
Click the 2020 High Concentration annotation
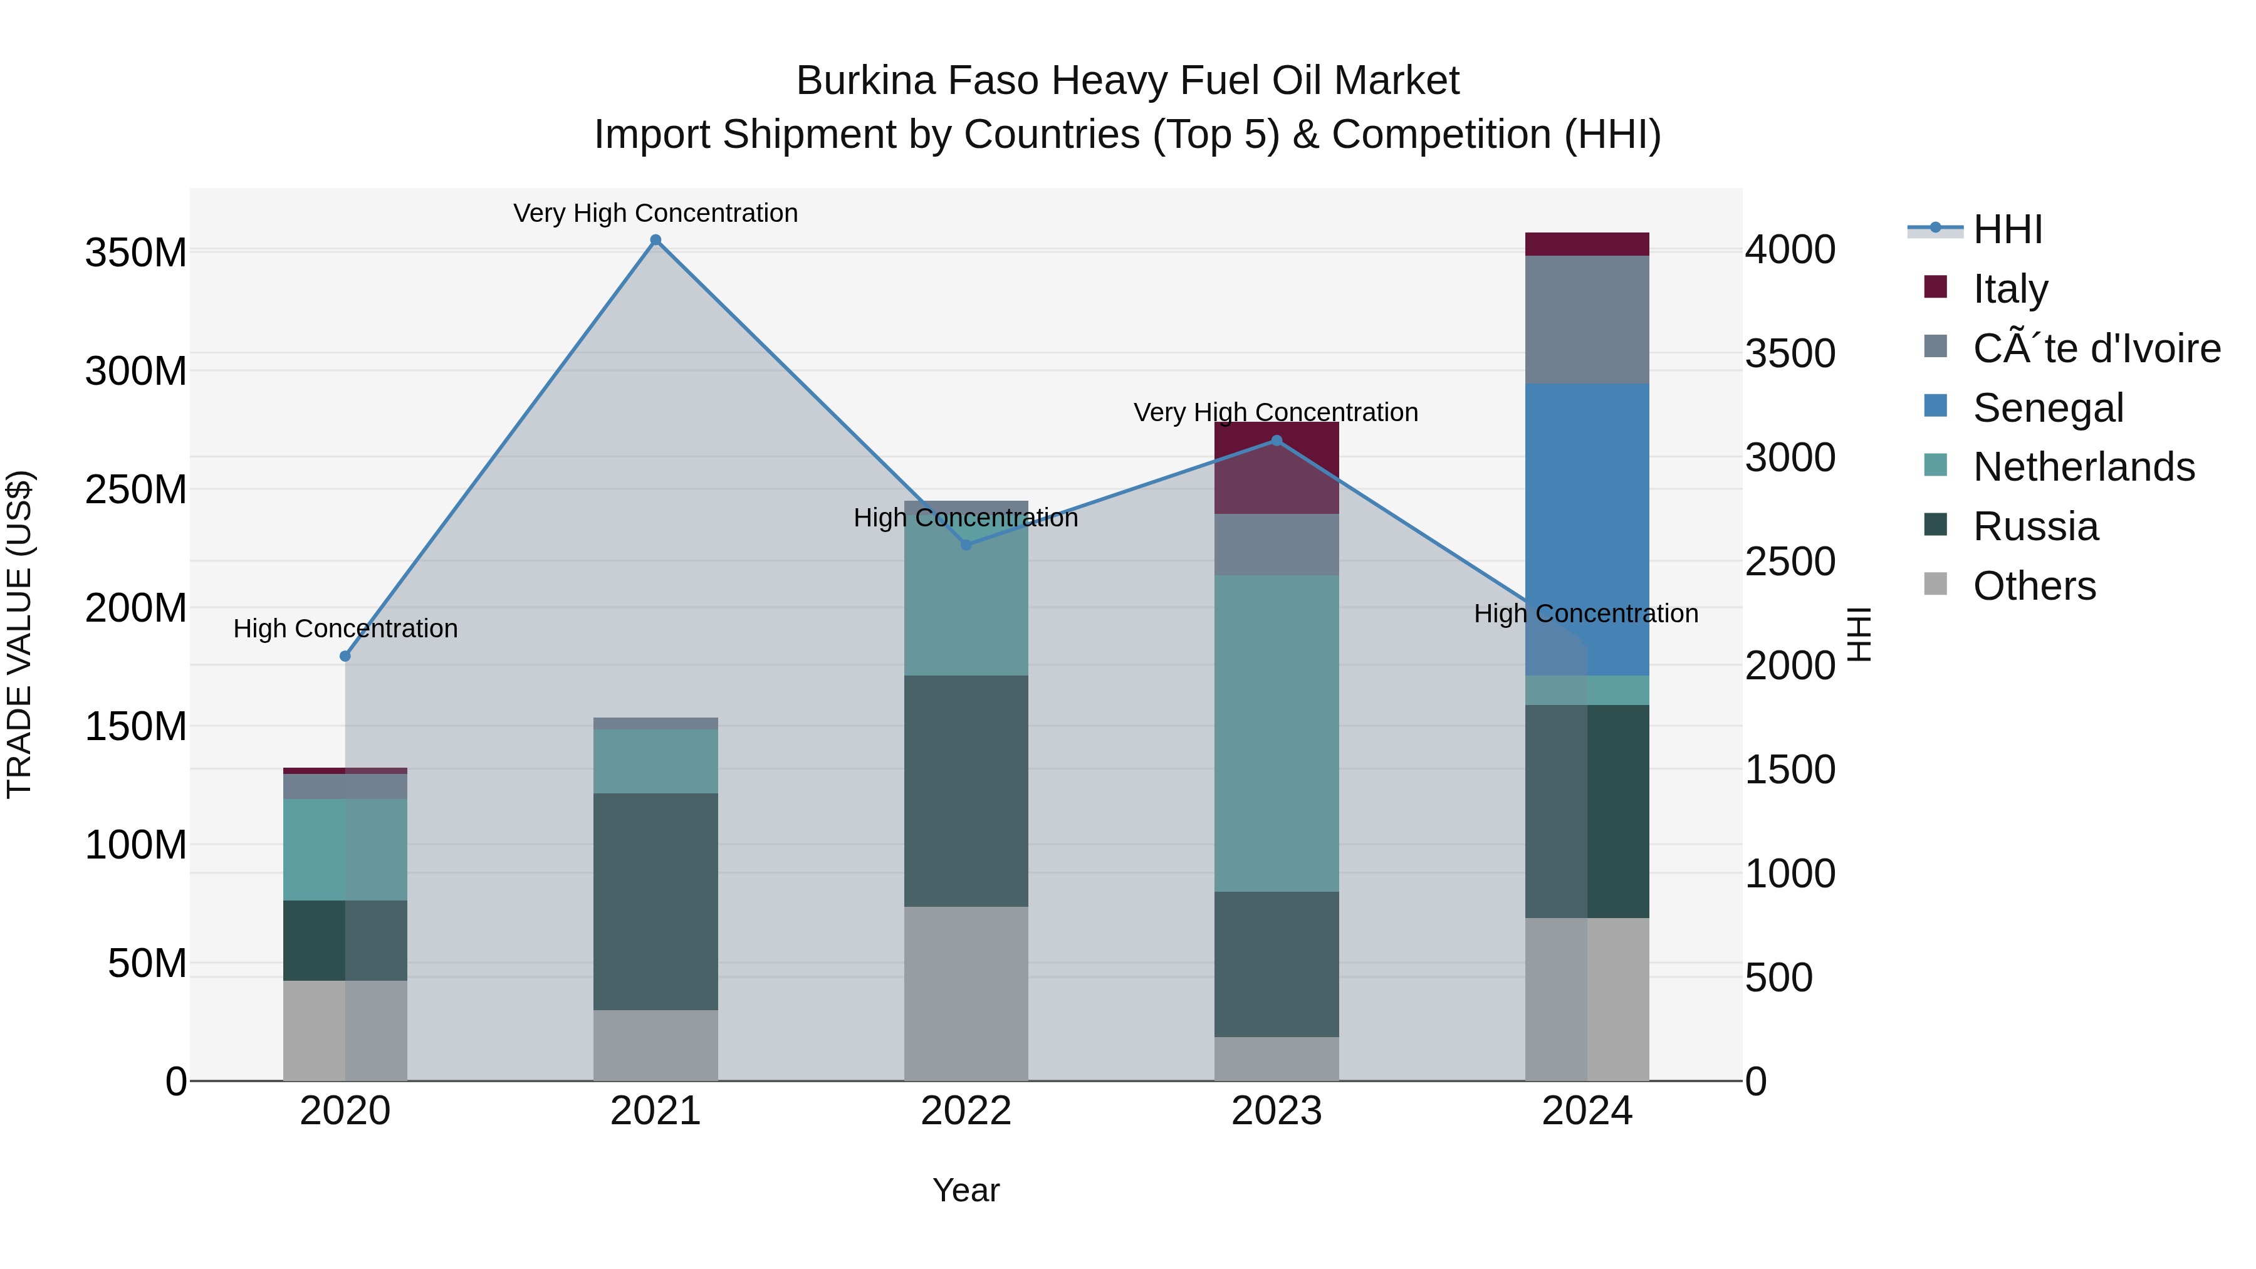tap(345, 628)
